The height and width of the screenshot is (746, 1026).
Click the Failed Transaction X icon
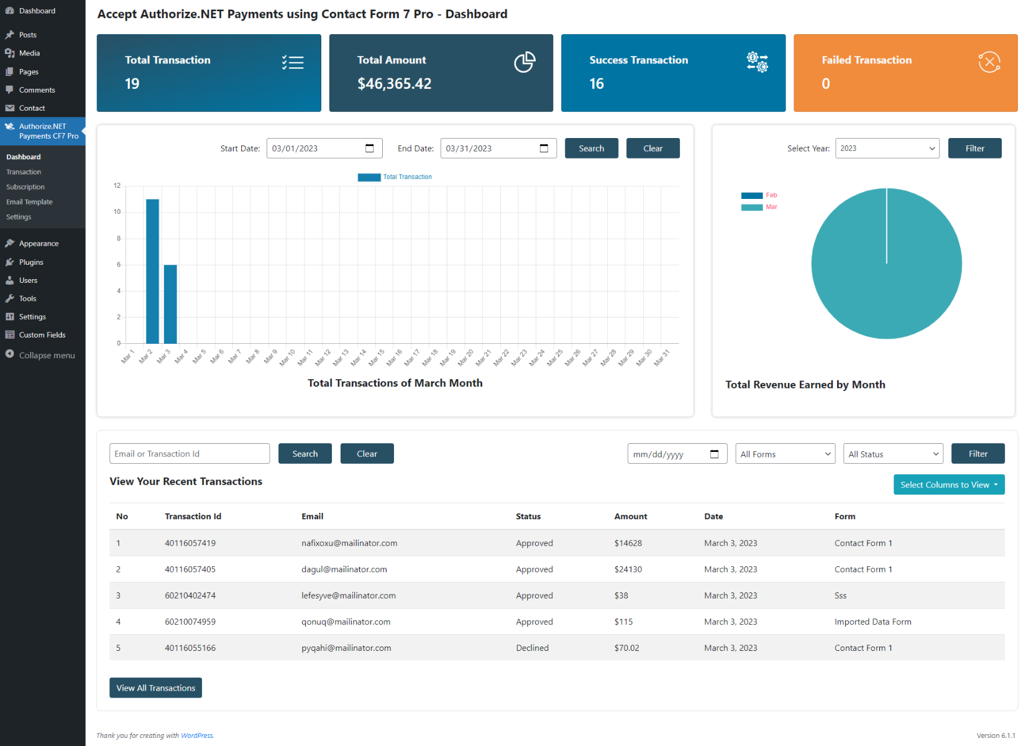click(x=989, y=62)
